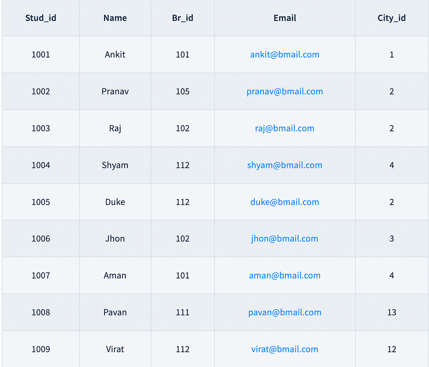
Task: Open the shyam@bmail.com email link
Action: [285, 165]
